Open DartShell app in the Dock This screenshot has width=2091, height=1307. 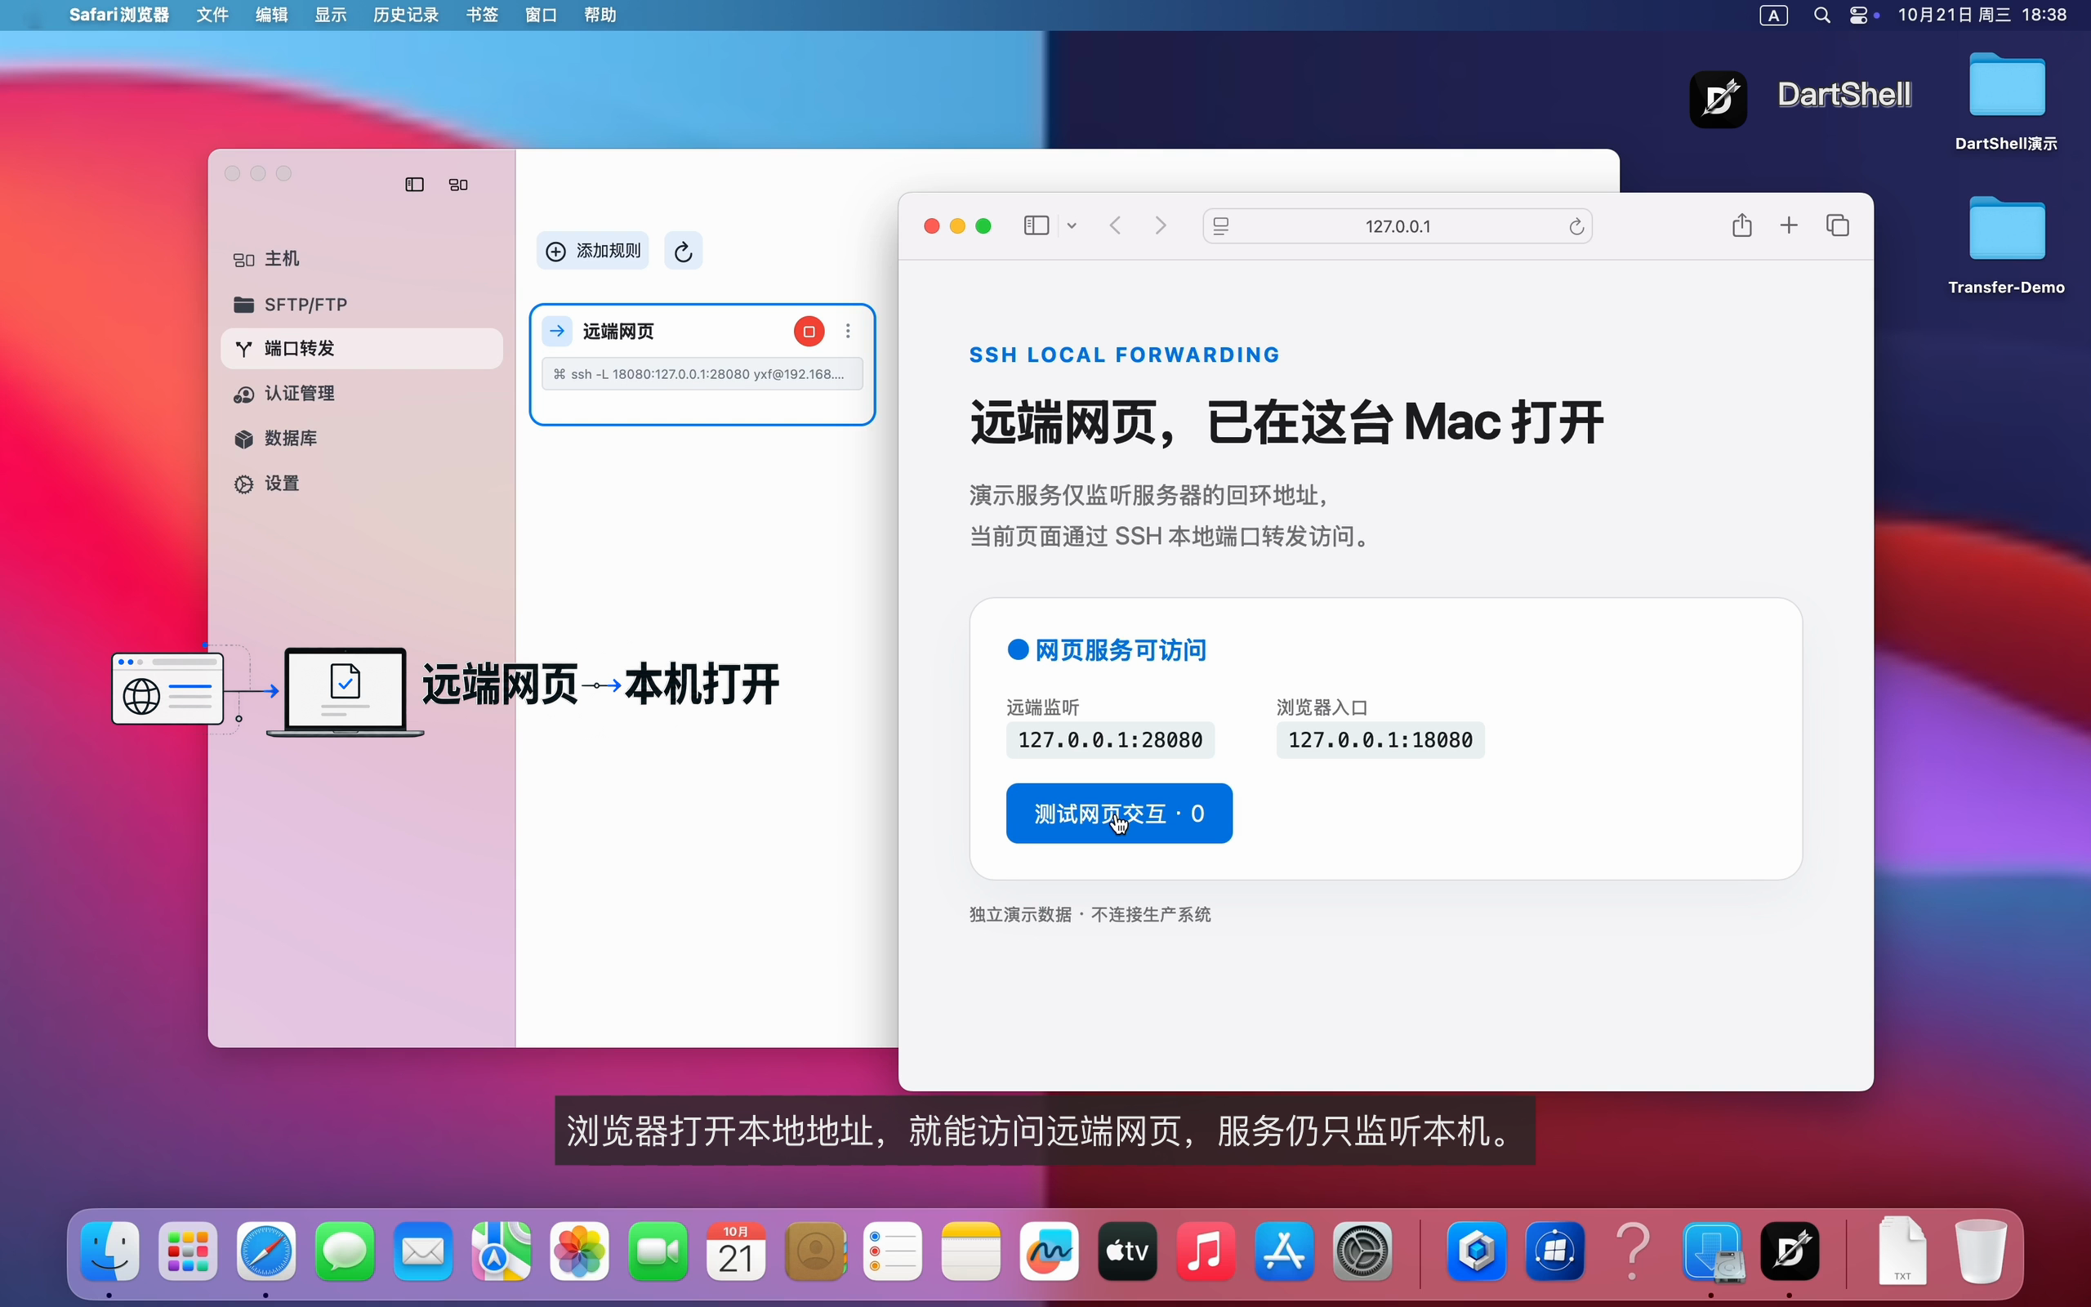click(x=1790, y=1251)
